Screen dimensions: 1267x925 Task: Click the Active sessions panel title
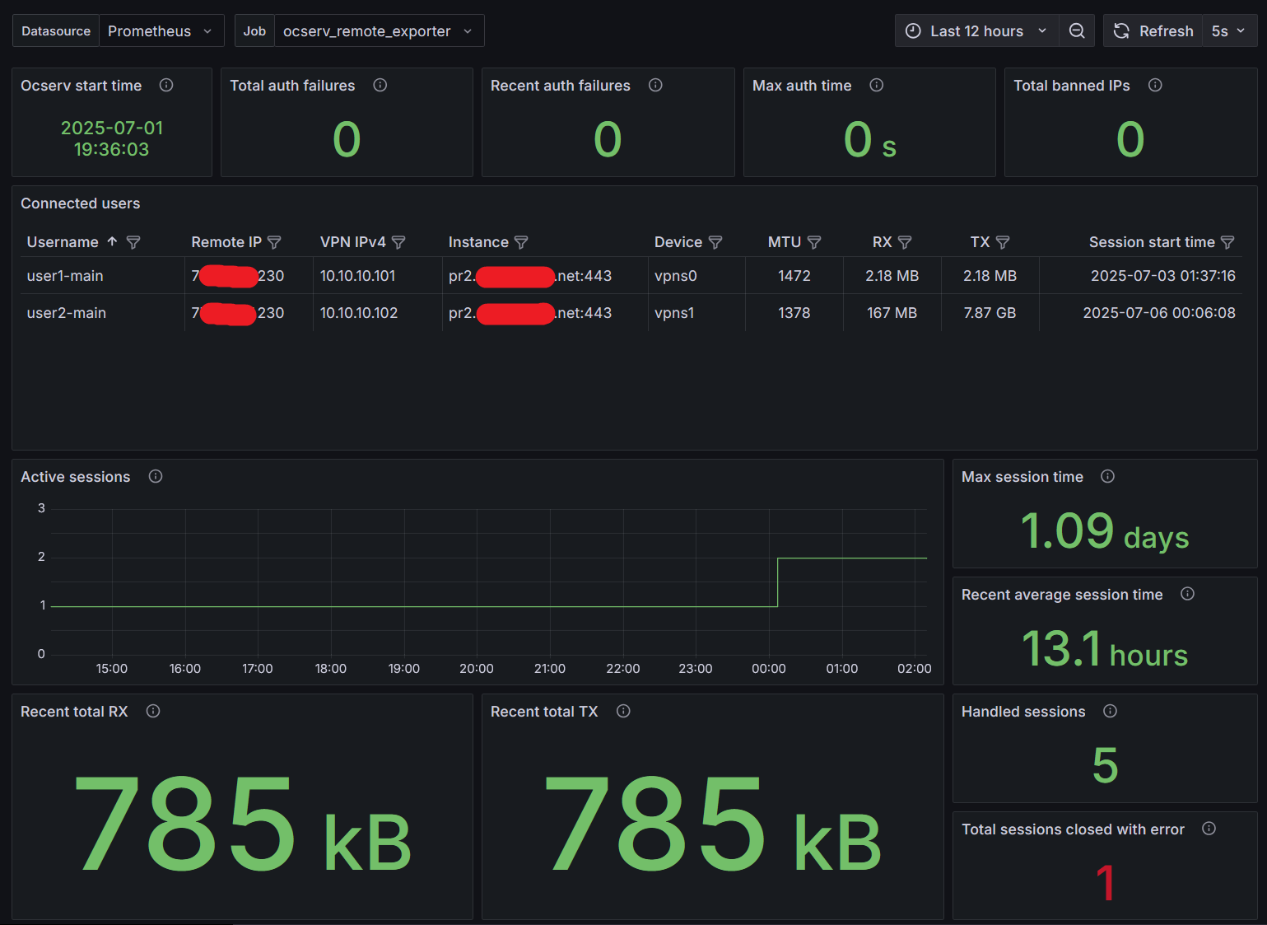[x=75, y=477]
